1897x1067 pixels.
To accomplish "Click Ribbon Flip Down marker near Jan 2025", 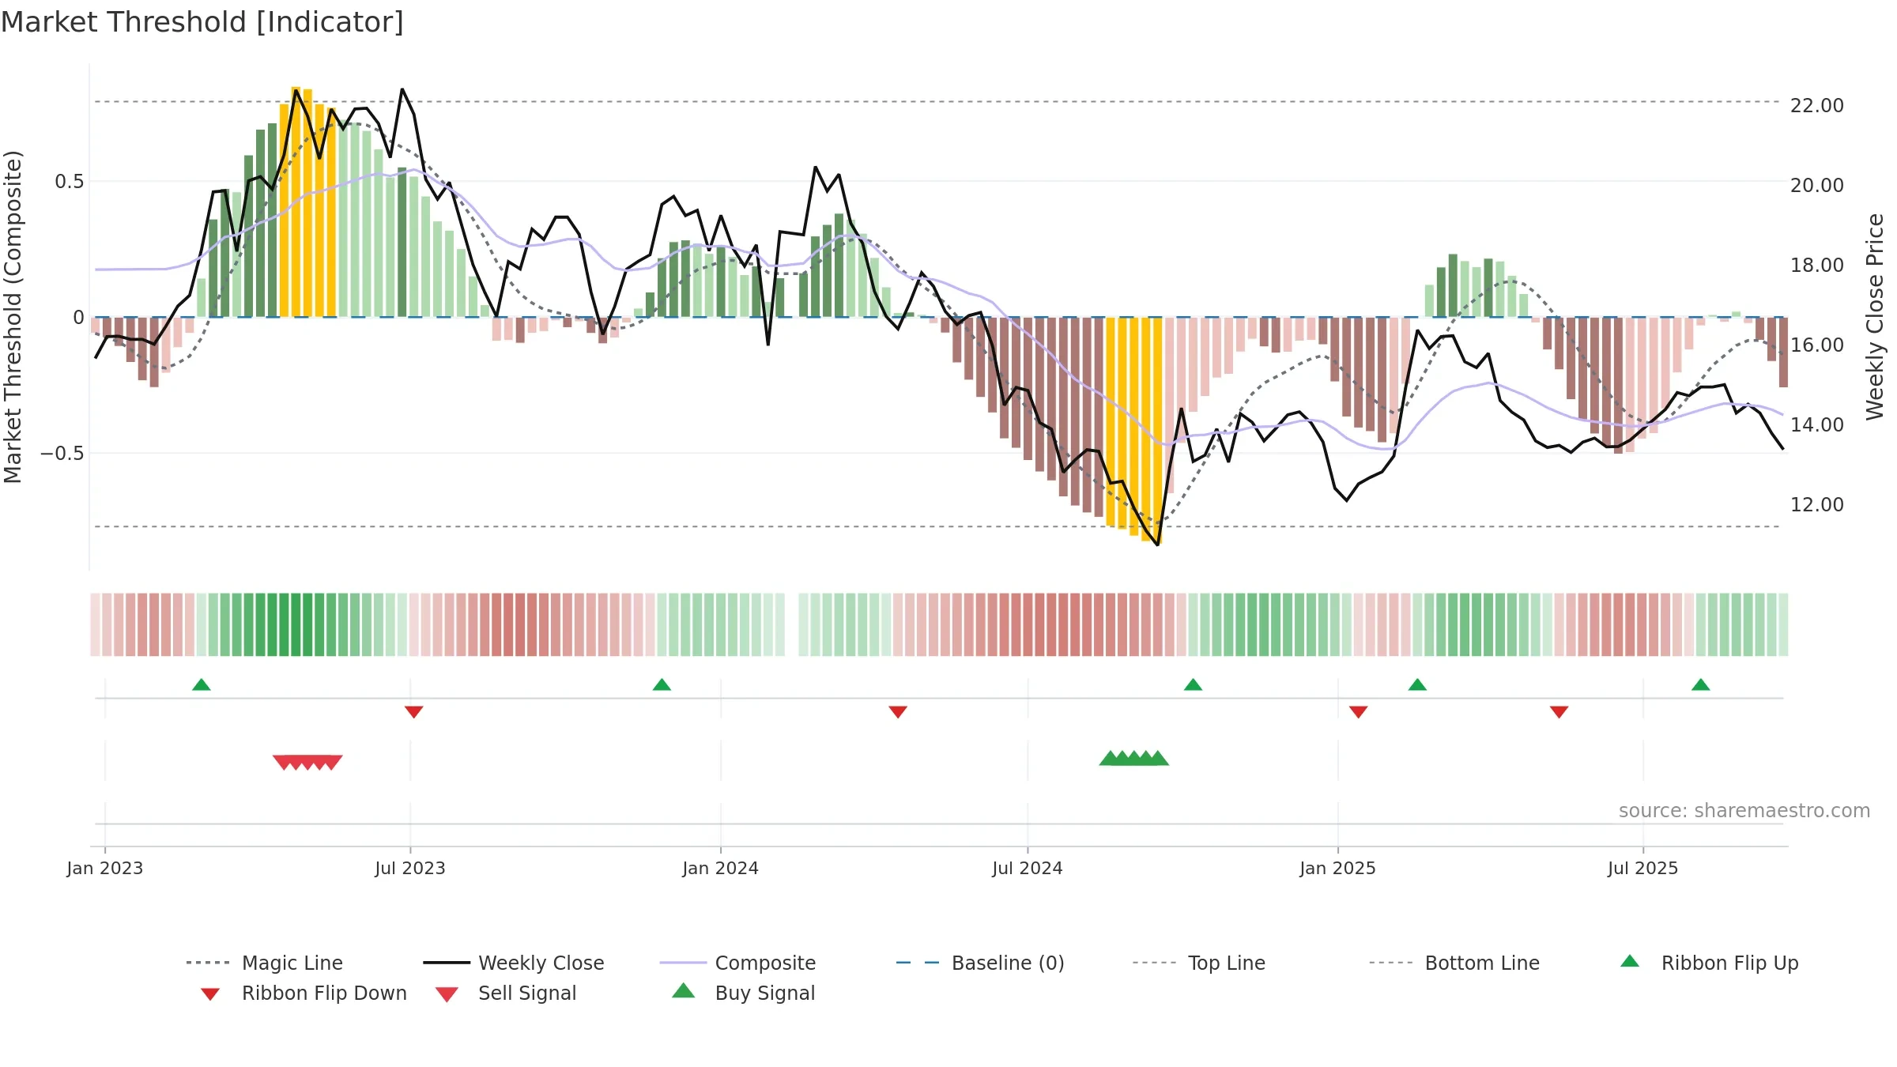I will point(1359,712).
